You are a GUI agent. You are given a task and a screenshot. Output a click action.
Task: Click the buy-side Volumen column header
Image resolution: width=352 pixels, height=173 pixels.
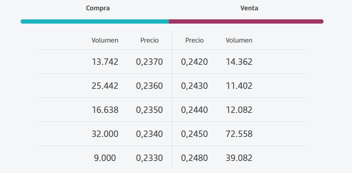105,40
